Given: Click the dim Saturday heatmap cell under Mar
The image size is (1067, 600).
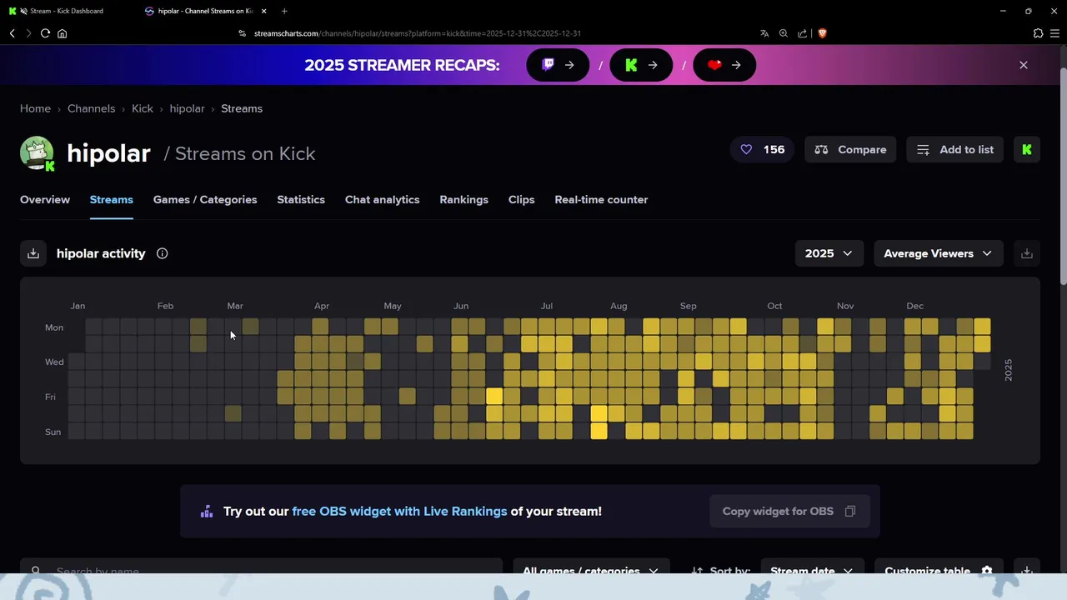Looking at the screenshot, I should [233, 414].
